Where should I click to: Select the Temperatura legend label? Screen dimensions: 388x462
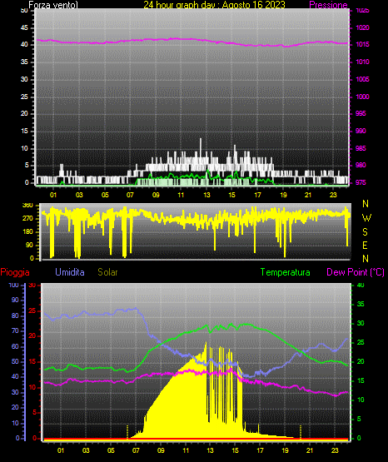click(x=285, y=272)
